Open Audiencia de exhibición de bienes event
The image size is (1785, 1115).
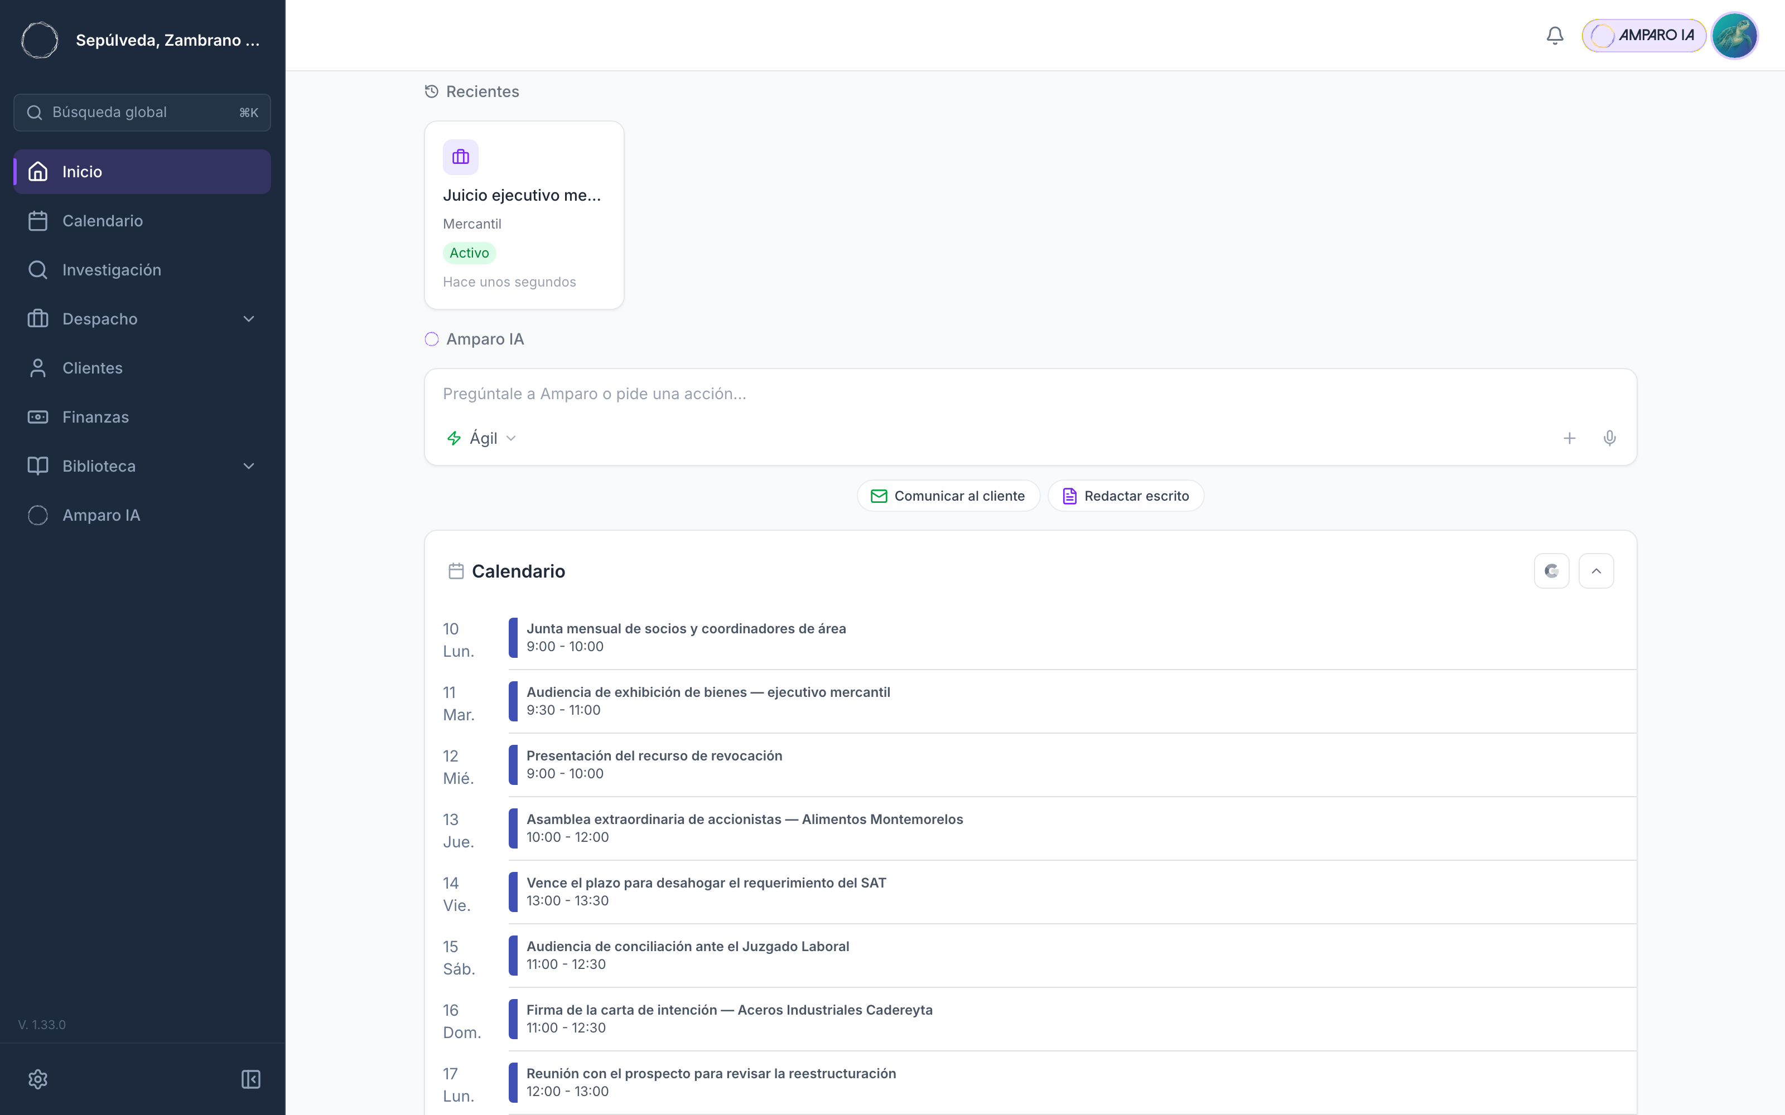point(1072,701)
